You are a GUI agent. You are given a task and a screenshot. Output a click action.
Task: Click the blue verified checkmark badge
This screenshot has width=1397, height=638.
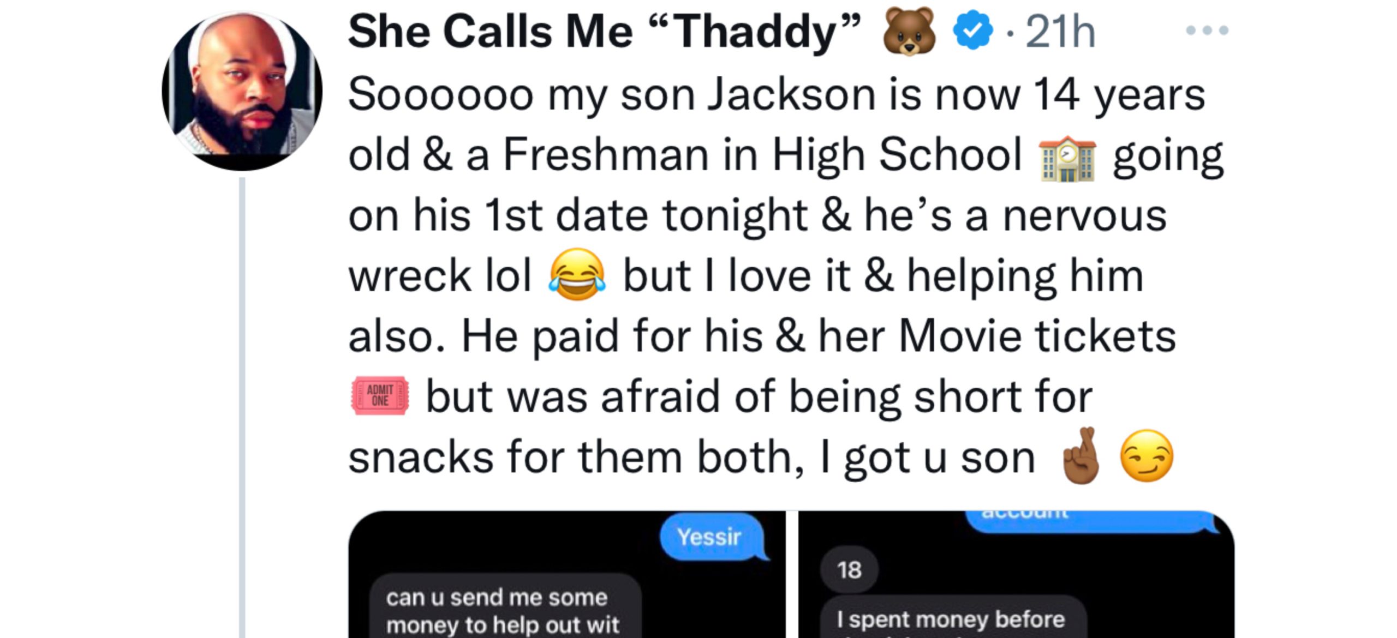click(x=972, y=32)
